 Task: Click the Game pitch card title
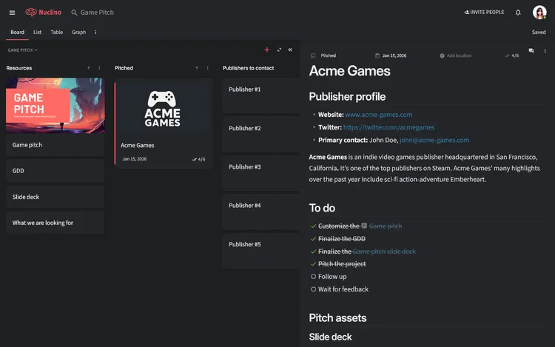coord(27,145)
